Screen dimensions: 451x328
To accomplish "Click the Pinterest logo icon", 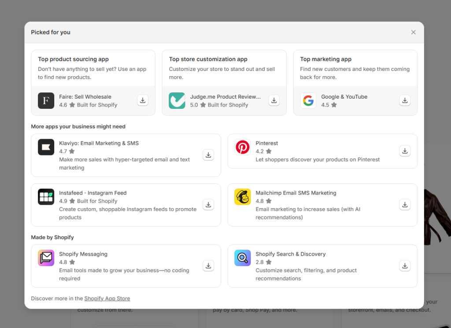I will 243,147.
